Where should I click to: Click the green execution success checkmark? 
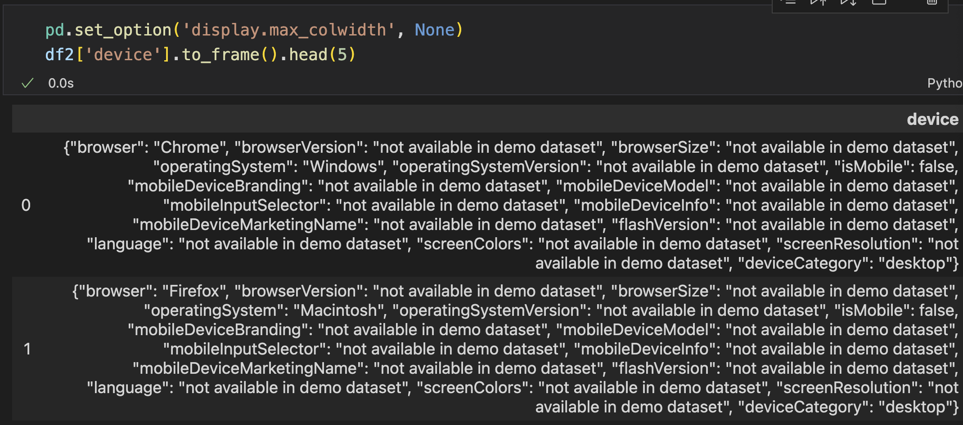27,83
